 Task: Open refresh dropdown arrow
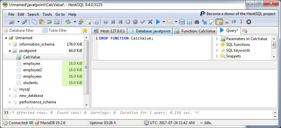[x=75, y=22]
